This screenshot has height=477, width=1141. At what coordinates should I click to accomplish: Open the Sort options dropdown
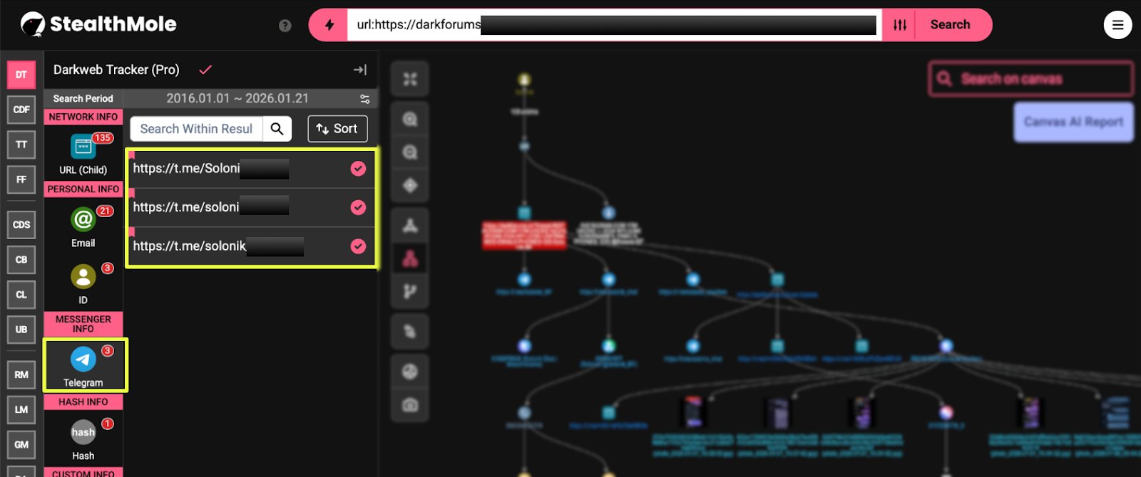337,129
